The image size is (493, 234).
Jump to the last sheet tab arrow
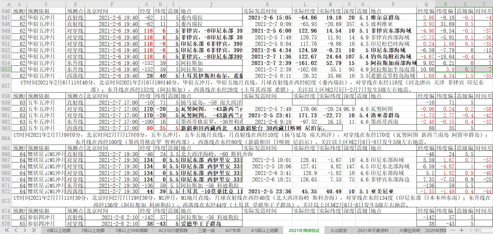click(34, 230)
